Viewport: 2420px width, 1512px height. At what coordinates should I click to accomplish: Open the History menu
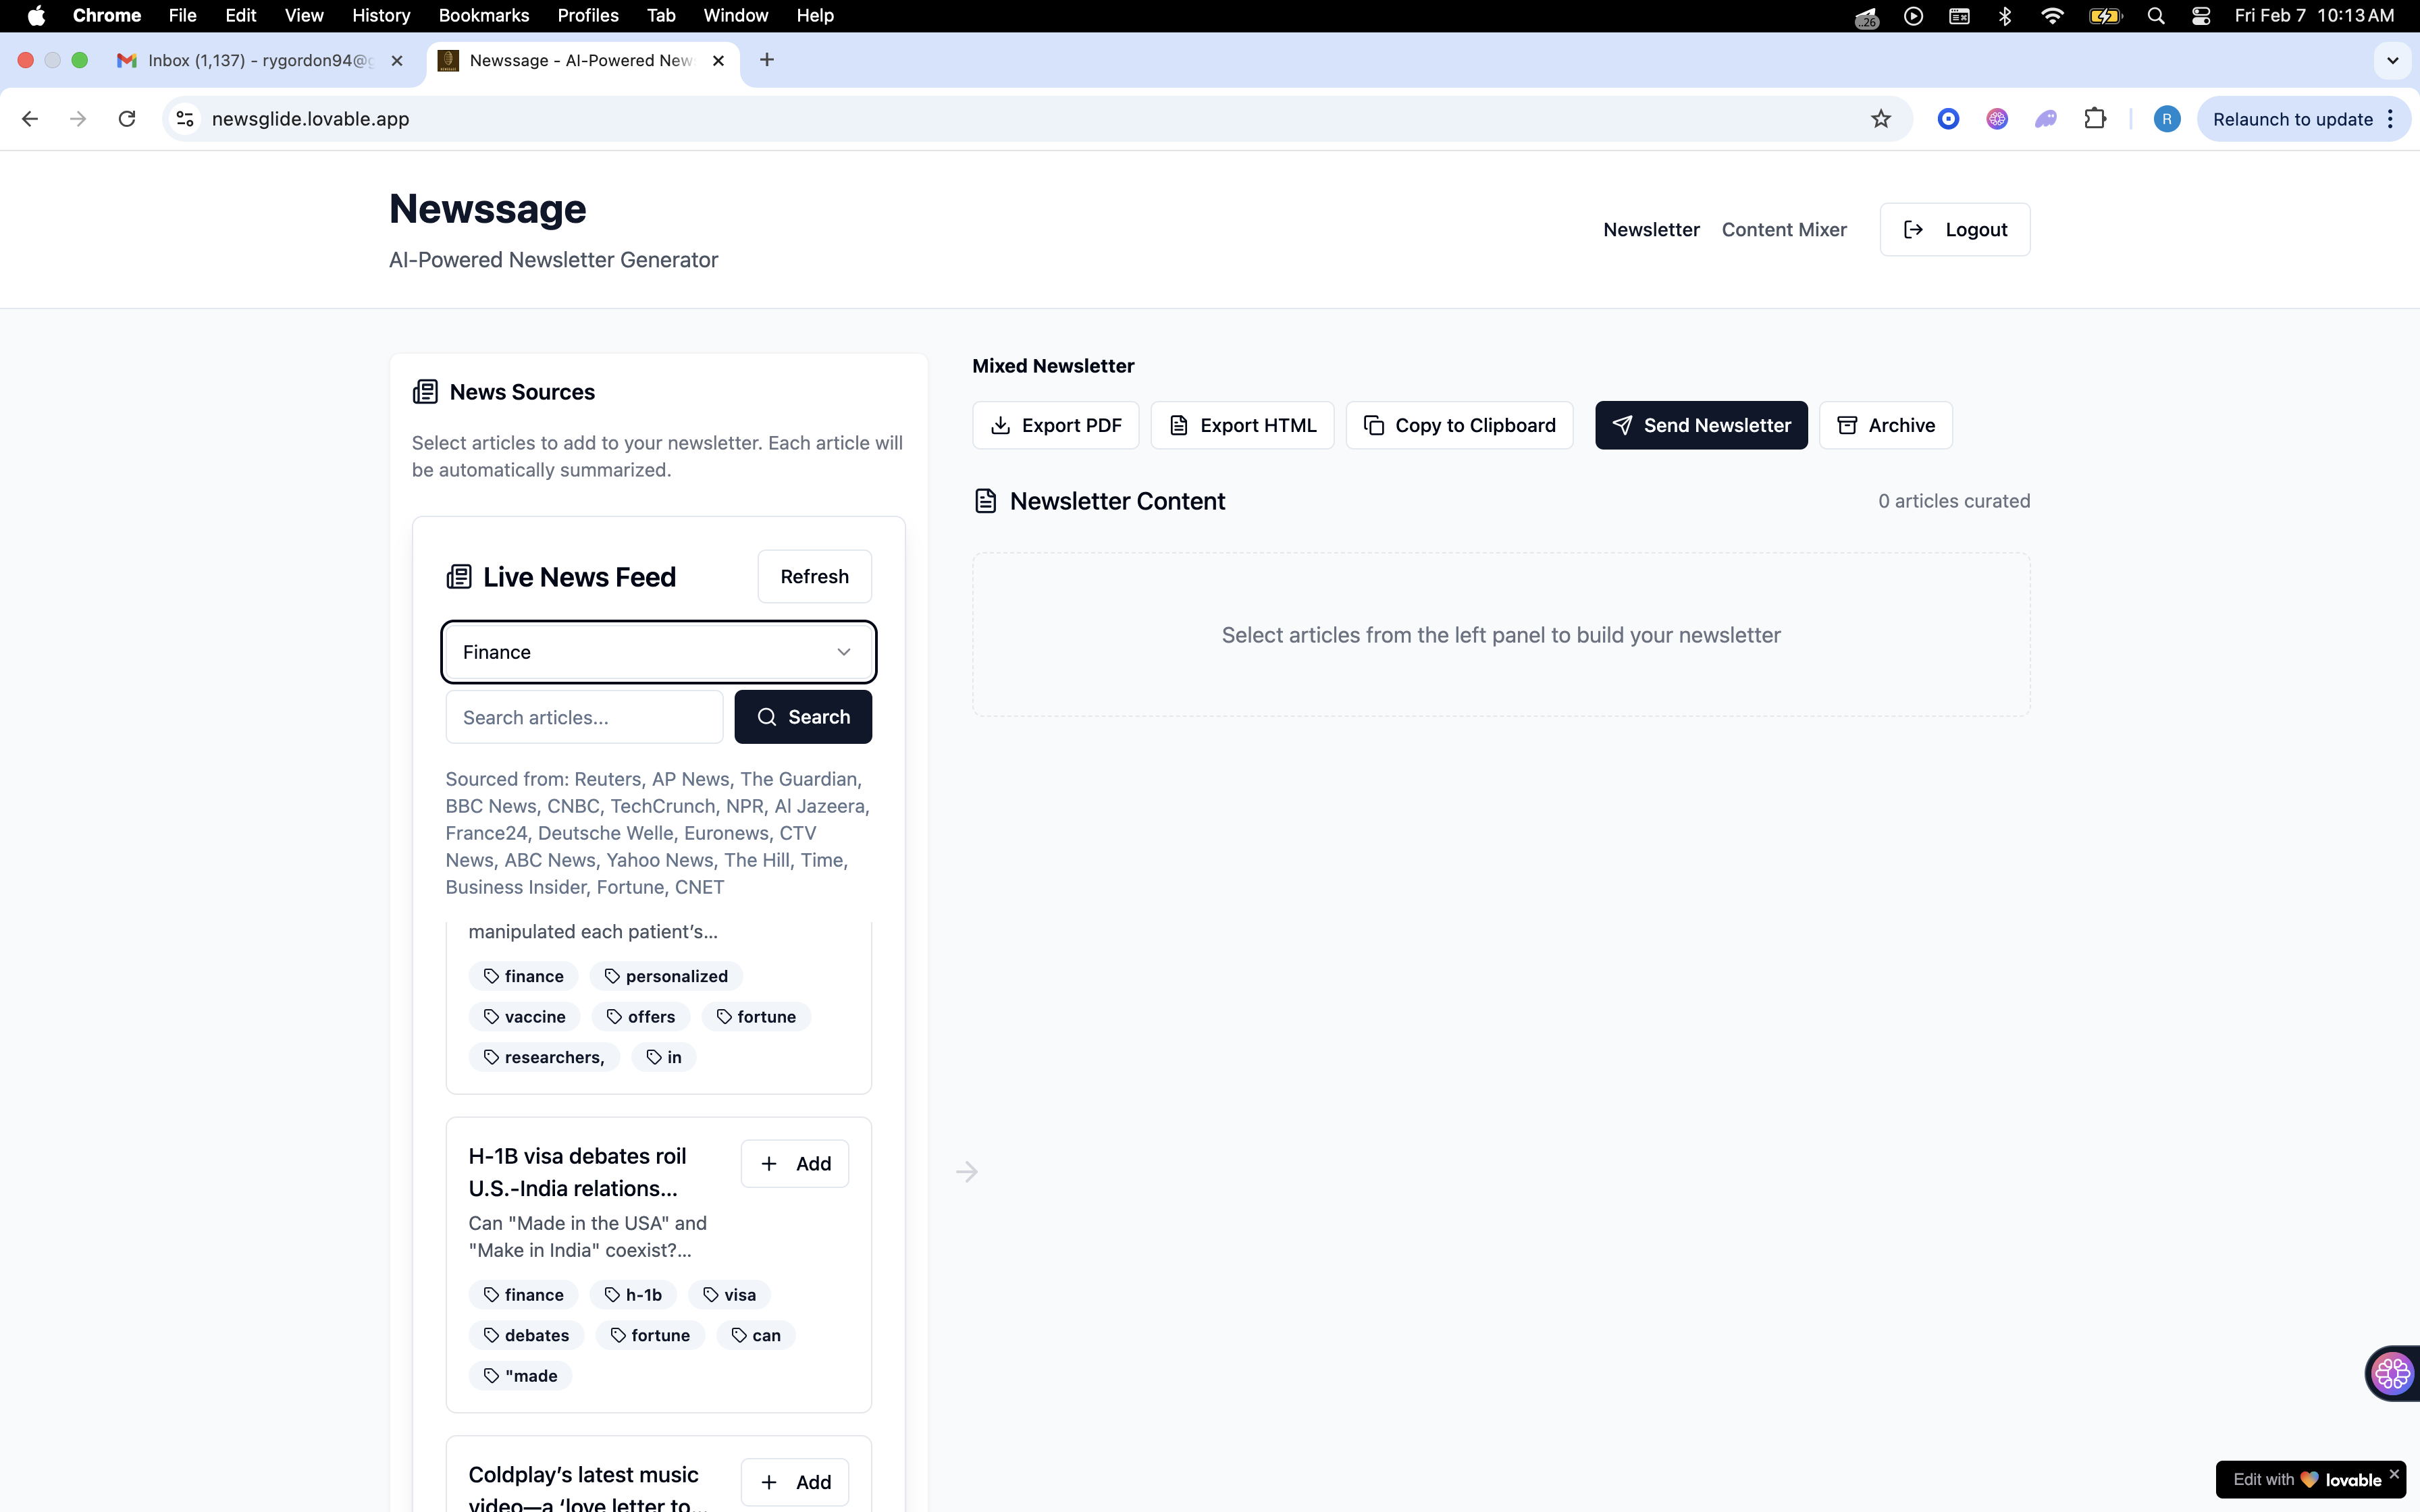(x=381, y=16)
